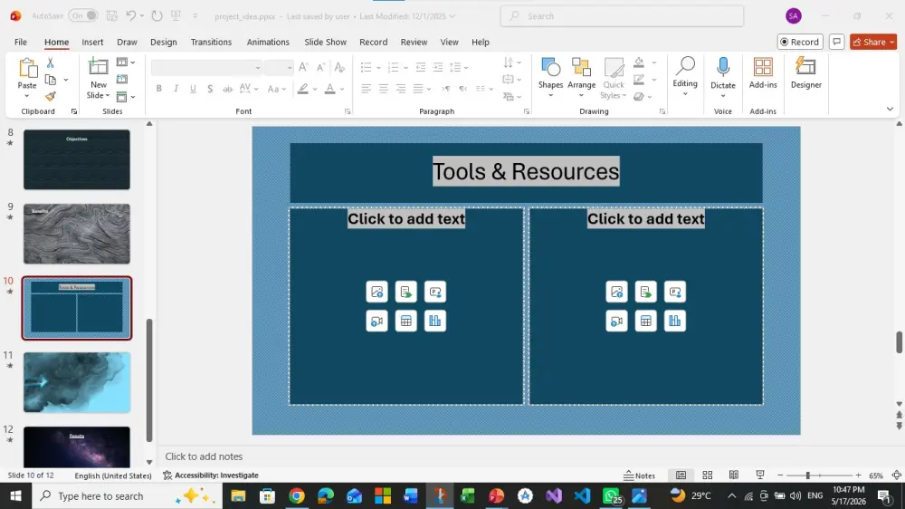Open the File menu
The width and height of the screenshot is (905, 509).
tap(21, 42)
